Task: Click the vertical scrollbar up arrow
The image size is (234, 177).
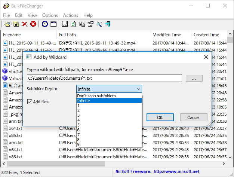Action: click(230, 34)
